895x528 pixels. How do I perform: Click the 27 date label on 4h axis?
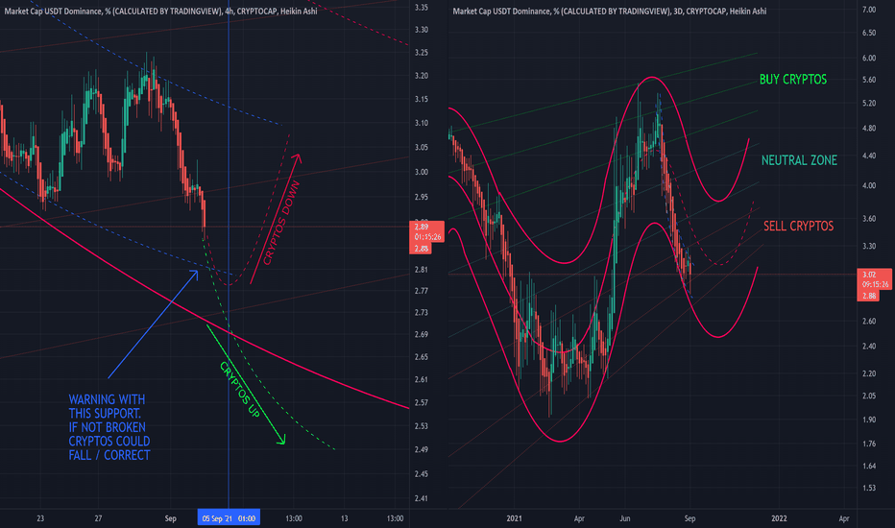point(98,518)
